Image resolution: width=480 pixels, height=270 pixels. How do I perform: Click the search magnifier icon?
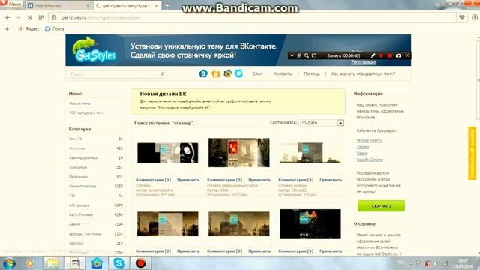click(x=163, y=74)
